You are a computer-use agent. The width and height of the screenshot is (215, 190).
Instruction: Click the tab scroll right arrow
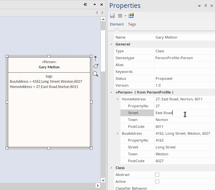(102, 12)
